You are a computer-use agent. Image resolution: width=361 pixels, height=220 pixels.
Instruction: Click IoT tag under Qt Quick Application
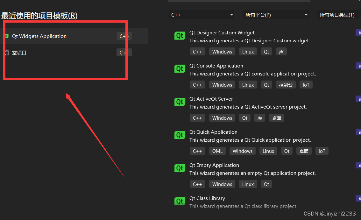pos(322,151)
